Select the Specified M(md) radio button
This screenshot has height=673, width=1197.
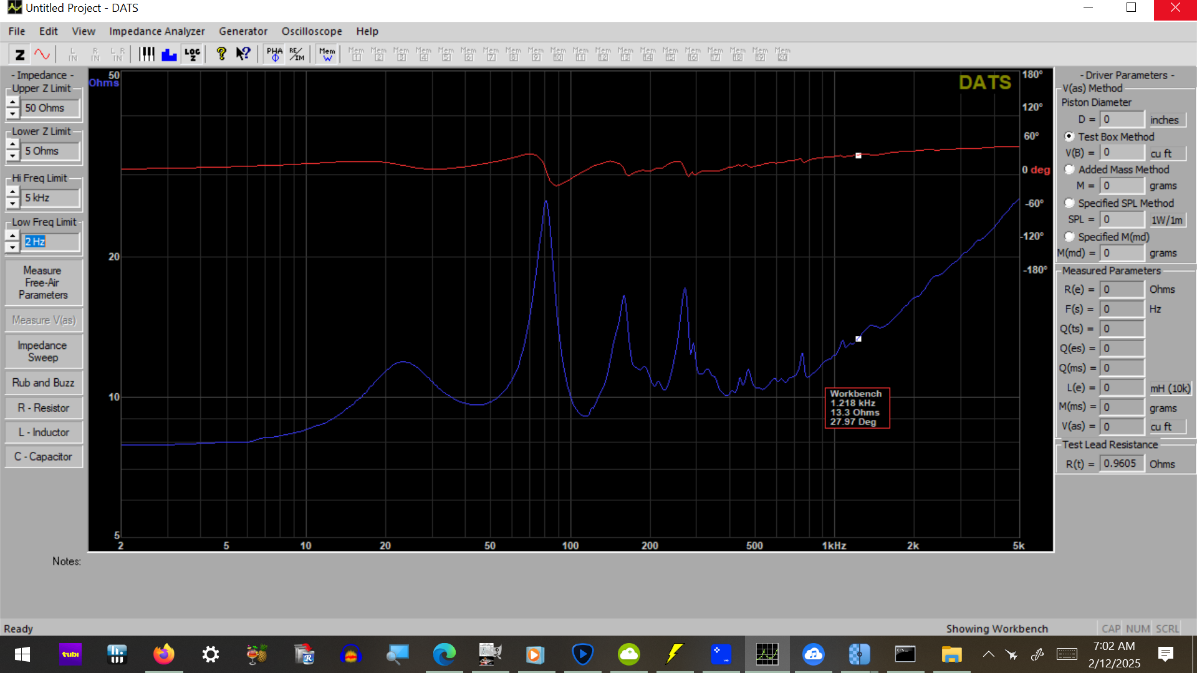[x=1069, y=237]
